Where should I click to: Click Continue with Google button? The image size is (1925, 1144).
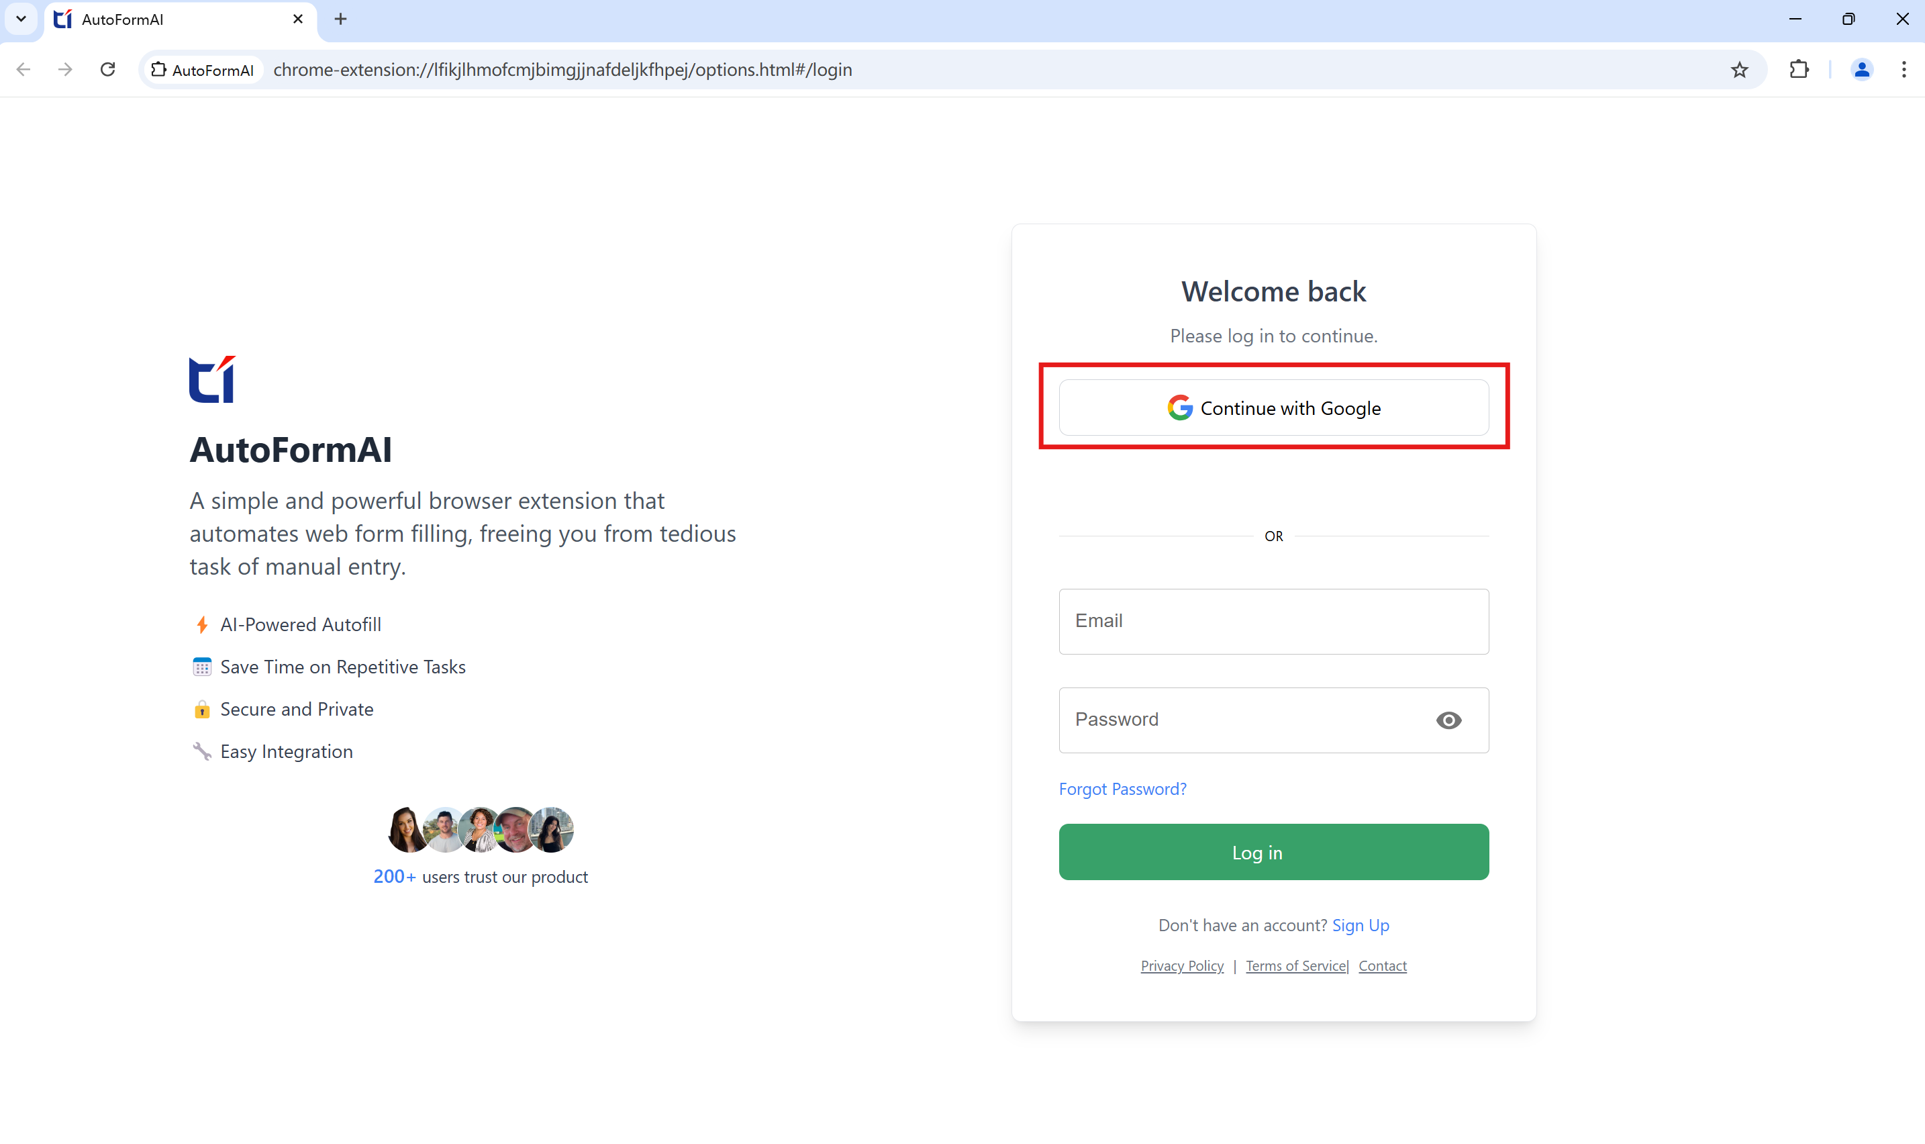[1273, 408]
